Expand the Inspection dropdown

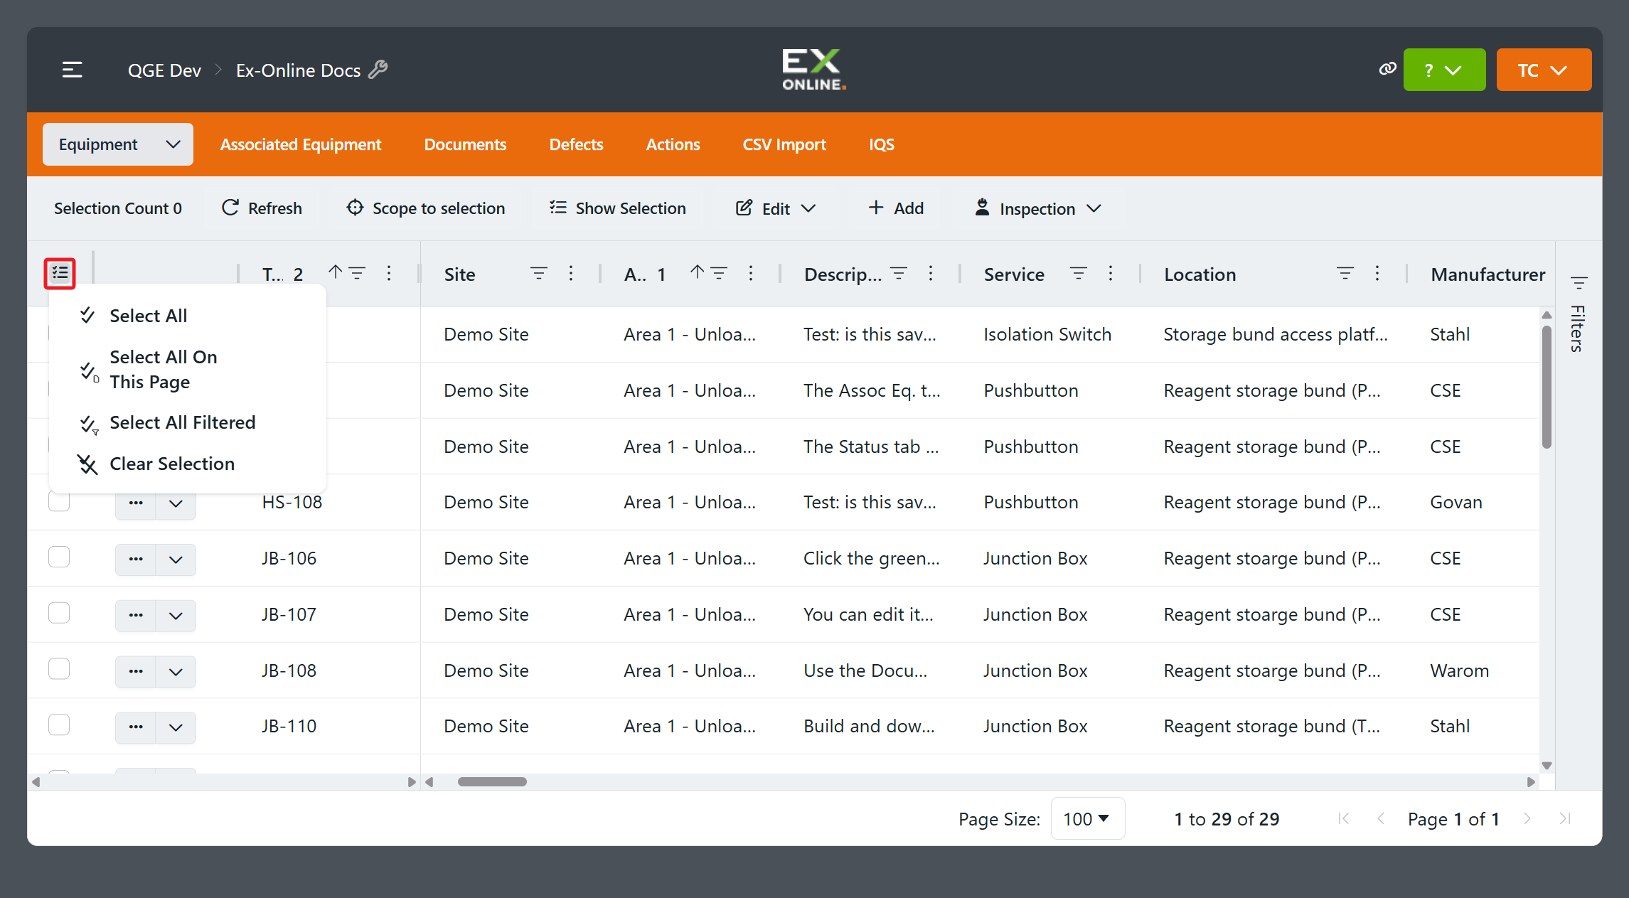[x=1037, y=208]
